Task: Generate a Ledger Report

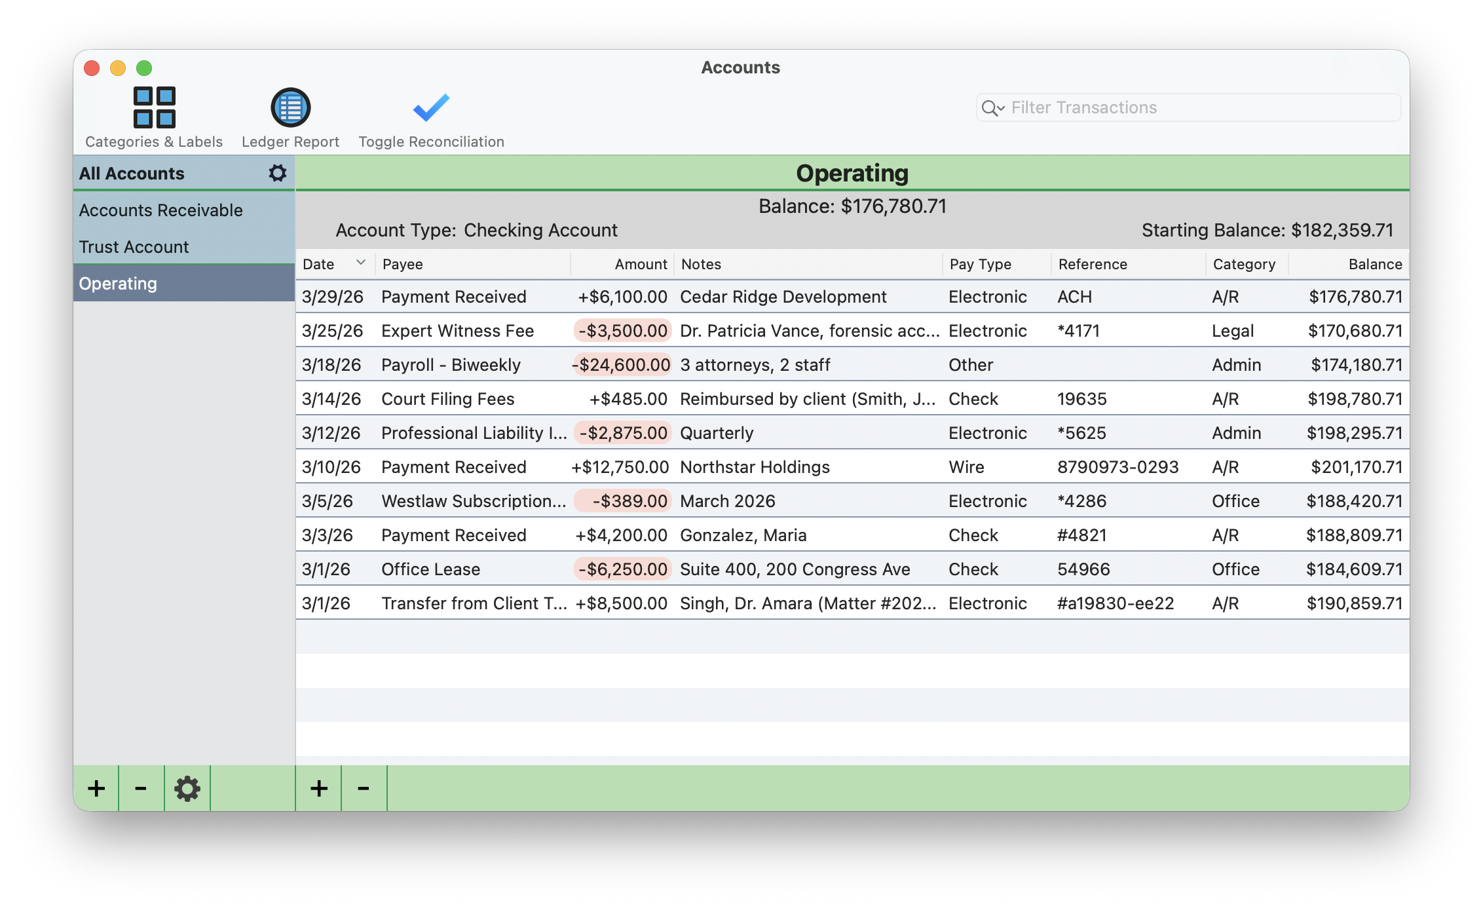Action: pyautogui.click(x=290, y=117)
